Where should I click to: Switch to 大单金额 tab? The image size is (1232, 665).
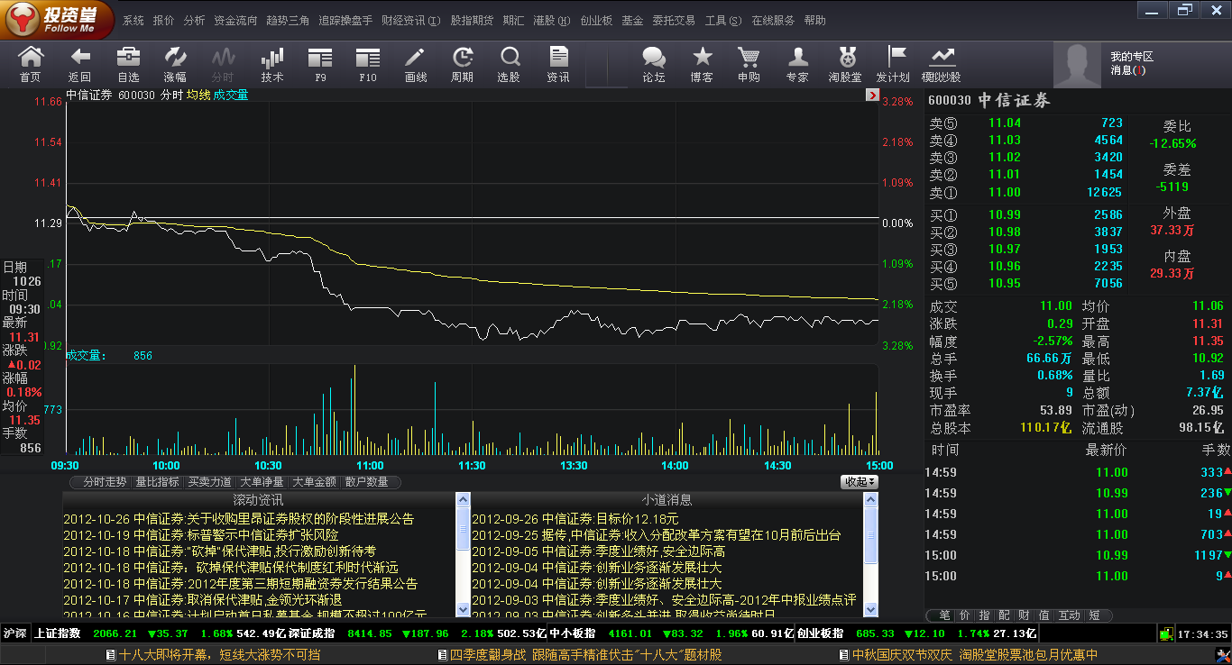click(314, 482)
